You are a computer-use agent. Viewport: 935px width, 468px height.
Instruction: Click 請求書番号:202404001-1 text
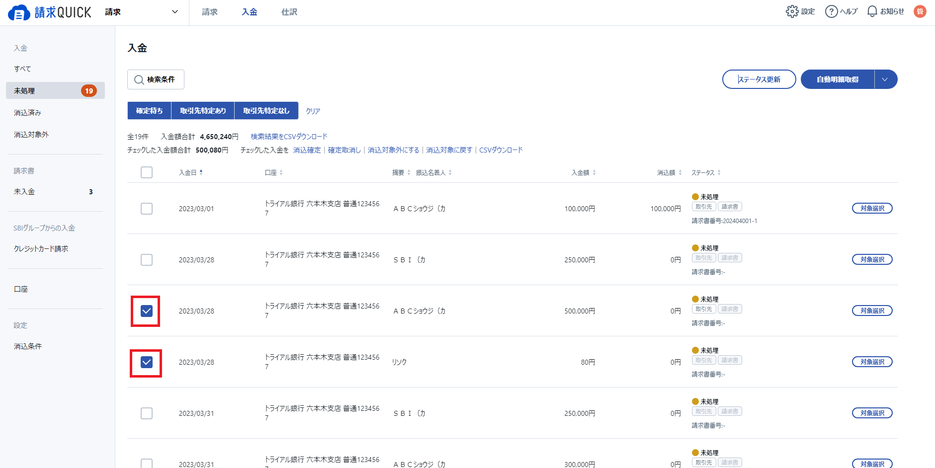(724, 221)
